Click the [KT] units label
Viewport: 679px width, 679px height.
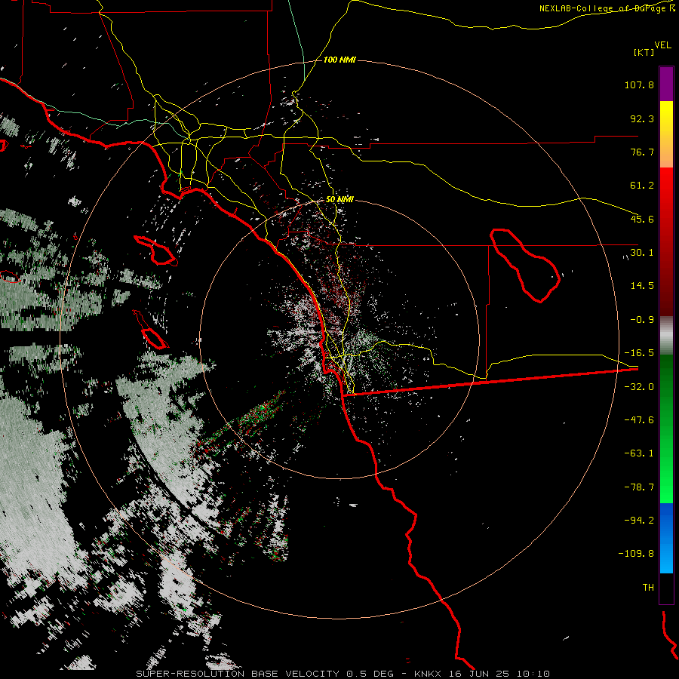pos(644,52)
